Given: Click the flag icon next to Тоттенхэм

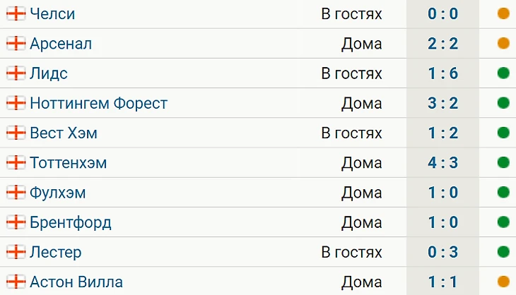Looking at the screenshot, I should coord(16,163).
